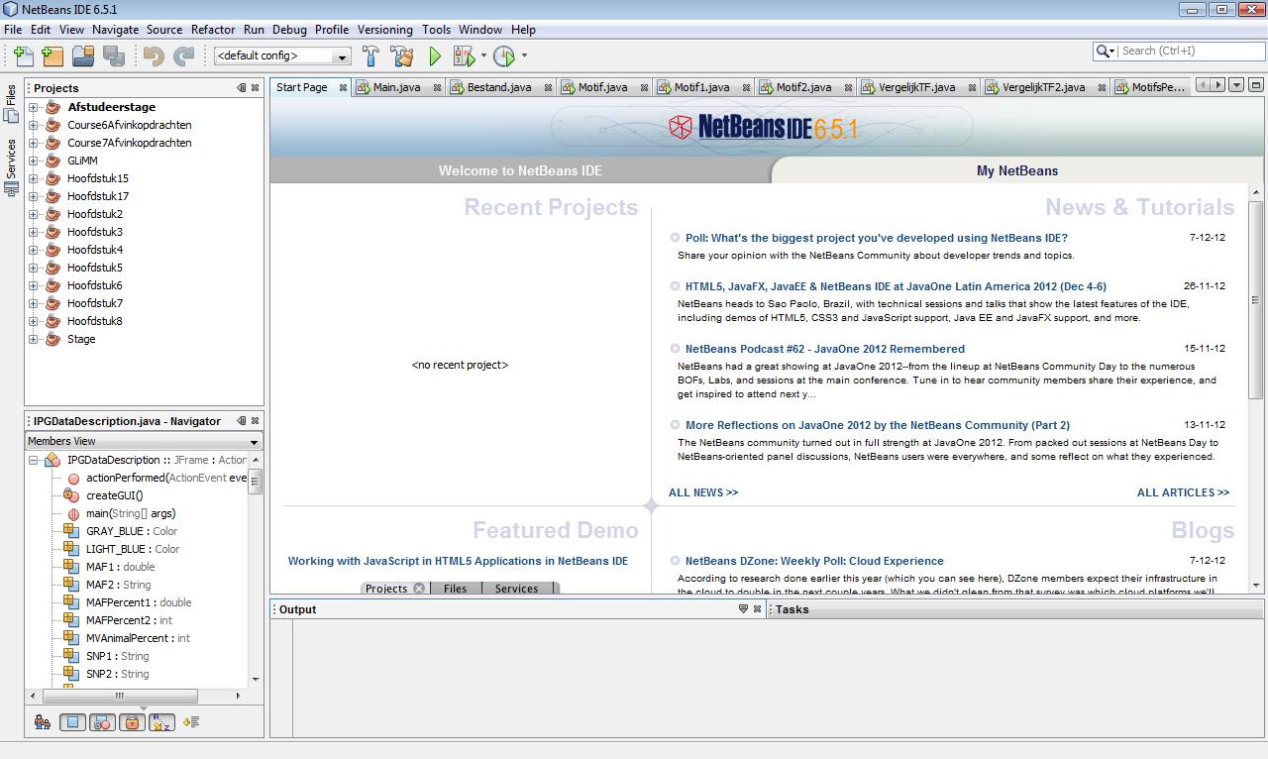Collapse the IPGDataDescription class node
Image resolution: width=1268 pixels, height=759 pixels.
coord(34,460)
